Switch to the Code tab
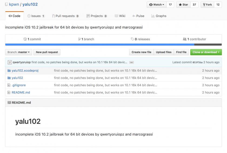Viewport: 227px width, 153px height. [15, 16]
